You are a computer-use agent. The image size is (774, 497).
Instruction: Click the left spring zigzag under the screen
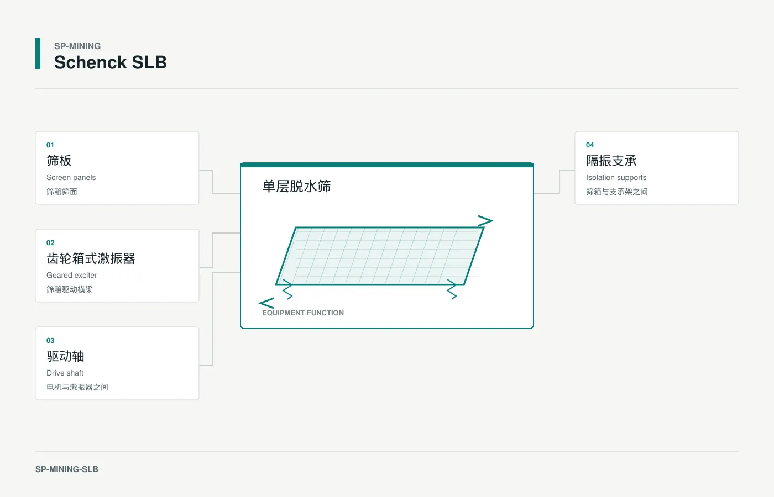[x=287, y=289]
